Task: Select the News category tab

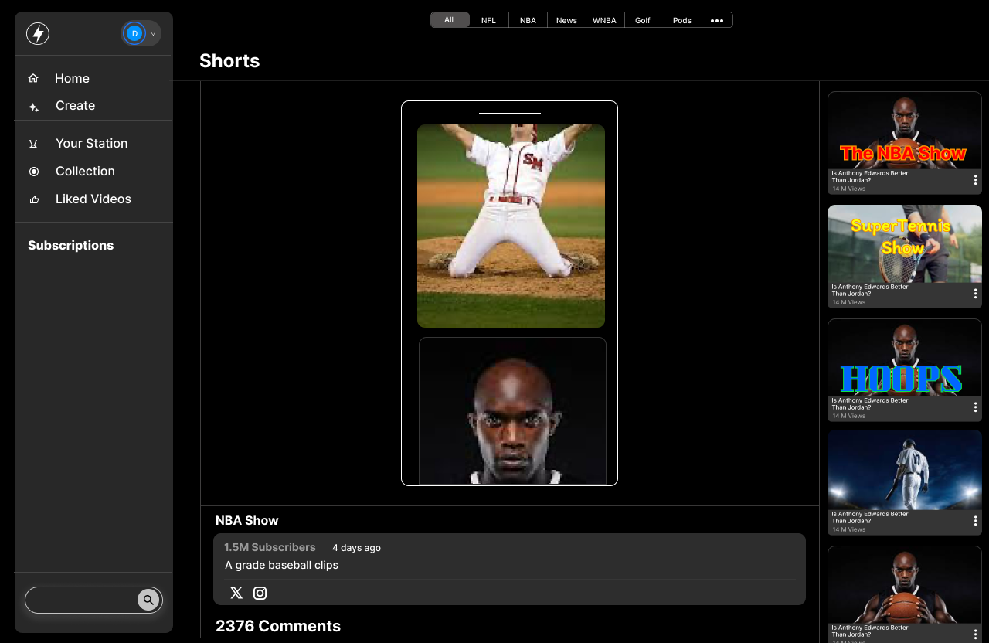Action: click(x=566, y=20)
